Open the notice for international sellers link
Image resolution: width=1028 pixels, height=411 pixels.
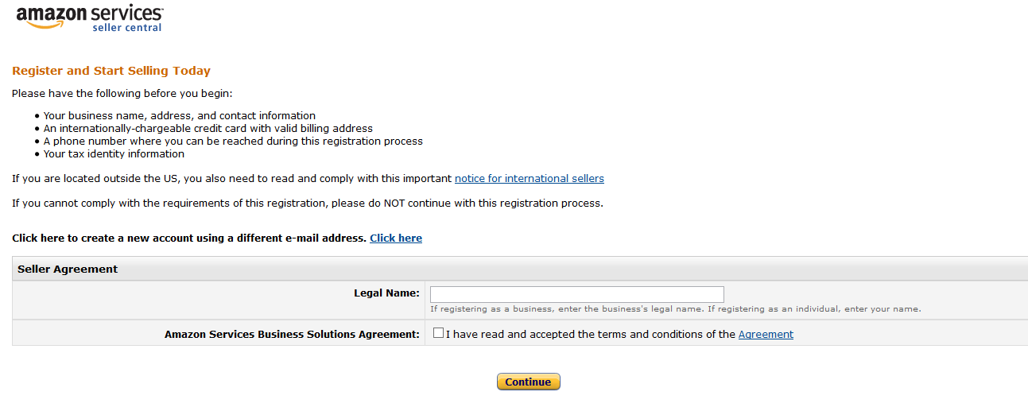point(529,178)
